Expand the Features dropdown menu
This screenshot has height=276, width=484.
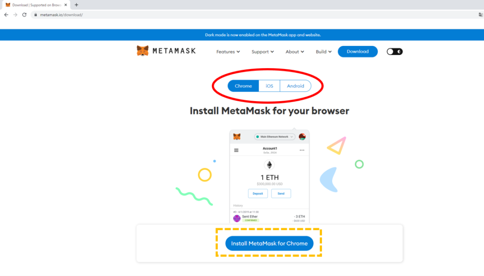pos(228,52)
